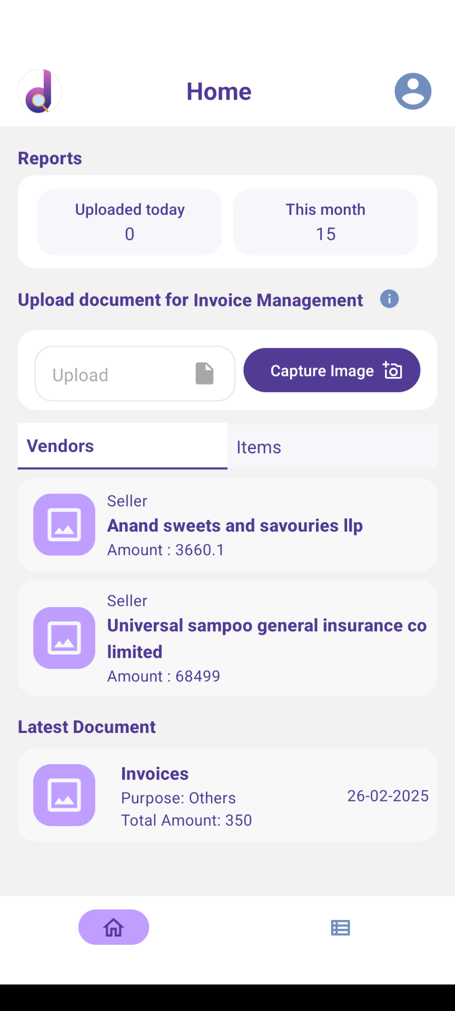The height and width of the screenshot is (1011, 455).
Task: Open the Uploaded today report card
Action: pos(130,222)
